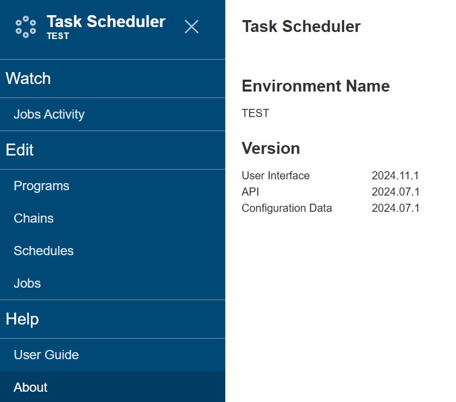Viewport: 456px width, 402px height.
Task: Select Schedules in the Edit section
Action: [43, 251]
